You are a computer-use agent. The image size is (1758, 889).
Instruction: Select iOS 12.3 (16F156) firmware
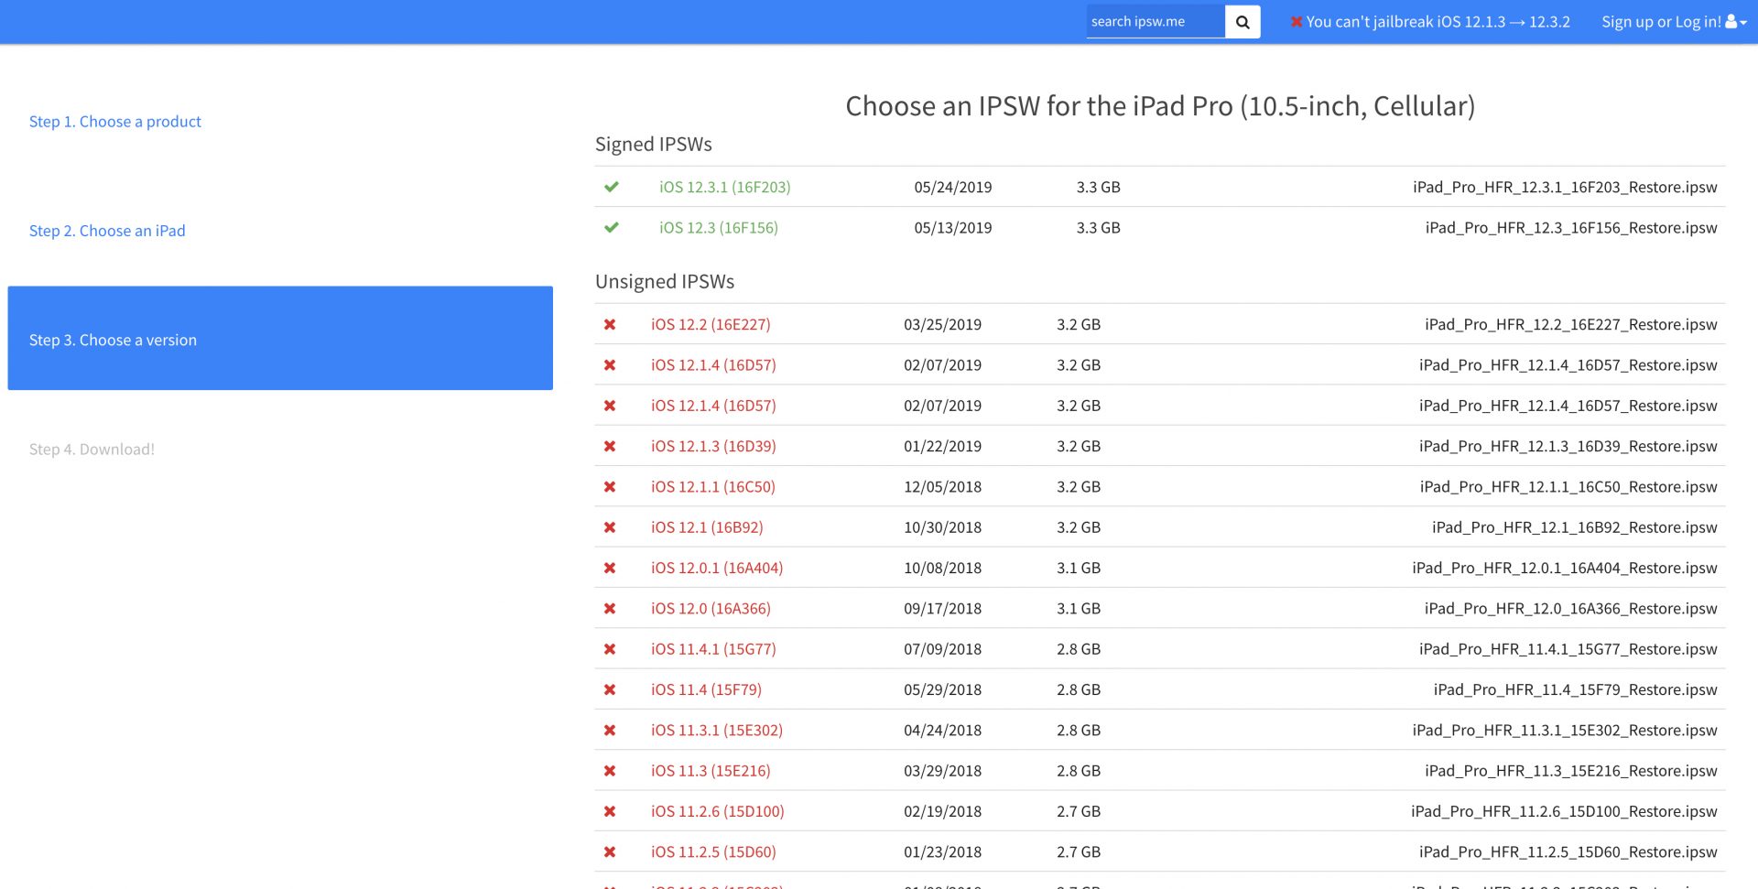pos(719,227)
